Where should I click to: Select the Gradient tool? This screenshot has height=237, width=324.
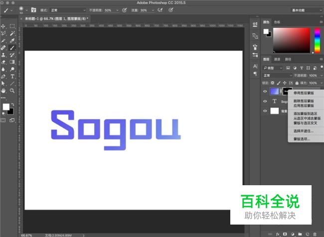tap(12, 62)
